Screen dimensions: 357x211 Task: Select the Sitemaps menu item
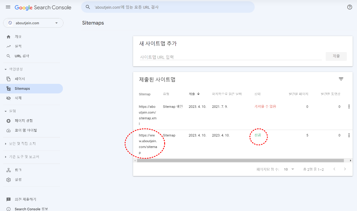click(32, 89)
